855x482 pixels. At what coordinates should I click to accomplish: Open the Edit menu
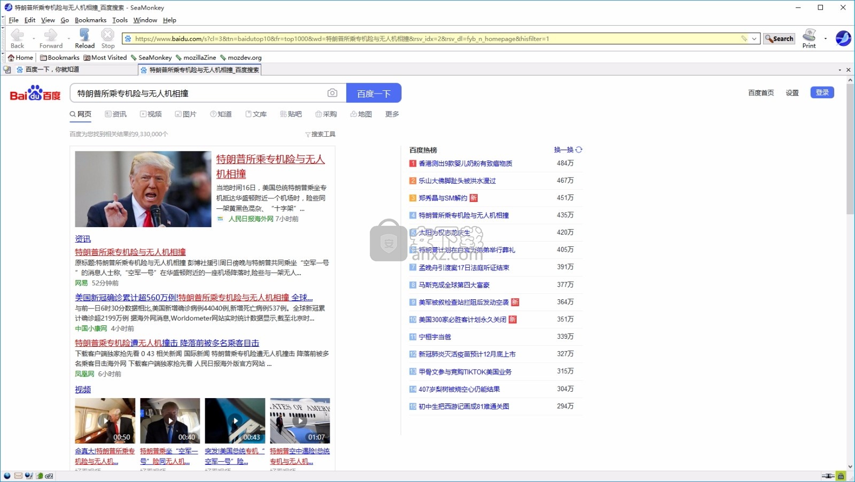click(x=30, y=20)
